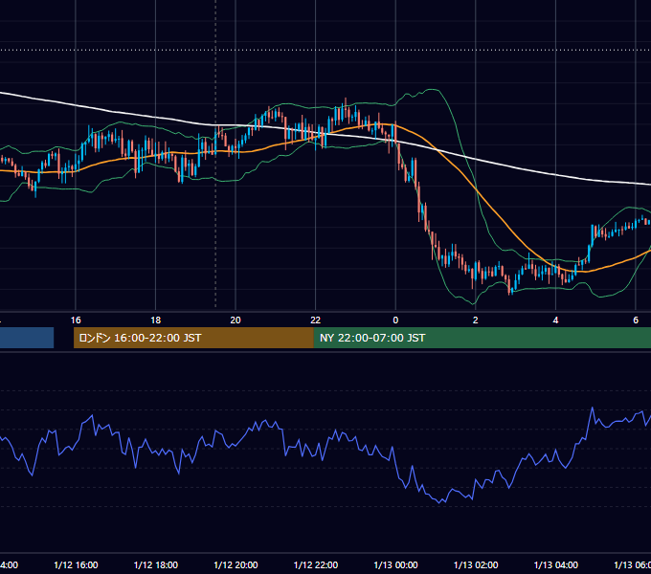
Task: Click the hour label 2 on the price chart axis
Action: tap(476, 320)
